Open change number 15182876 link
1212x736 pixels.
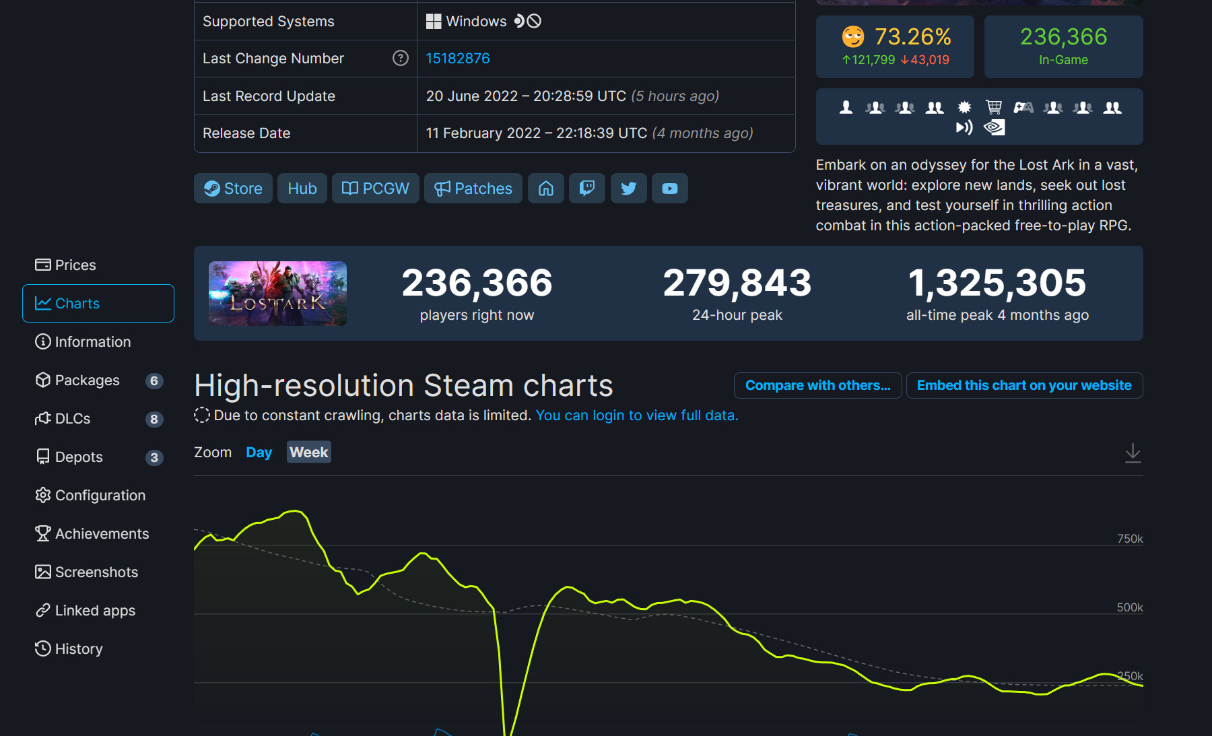pos(458,59)
